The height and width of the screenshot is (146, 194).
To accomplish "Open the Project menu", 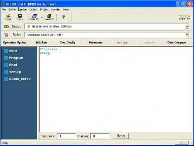I will click(x=44, y=10).
